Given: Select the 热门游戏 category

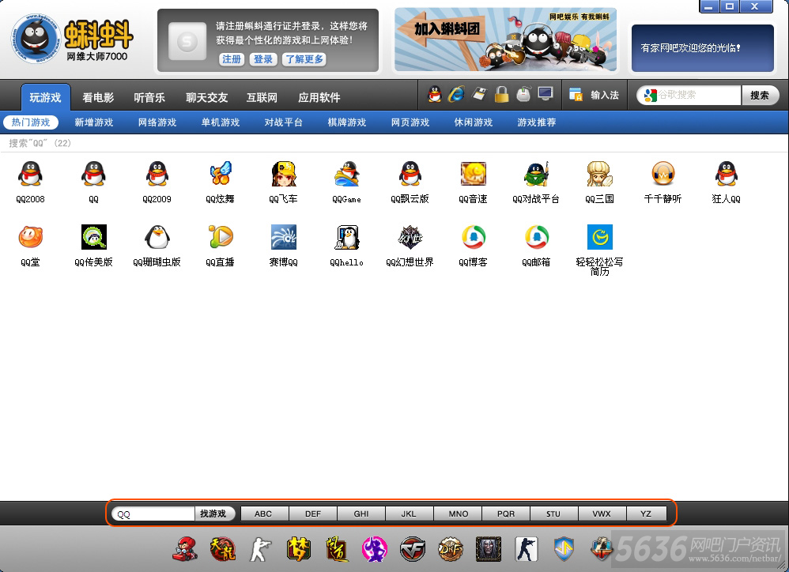Looking at the screenshot, I should coord(31,122).
